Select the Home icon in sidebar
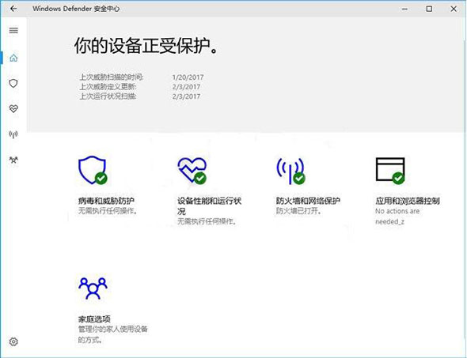Viewport: 467px width, 358px height. tap(13, 58)
